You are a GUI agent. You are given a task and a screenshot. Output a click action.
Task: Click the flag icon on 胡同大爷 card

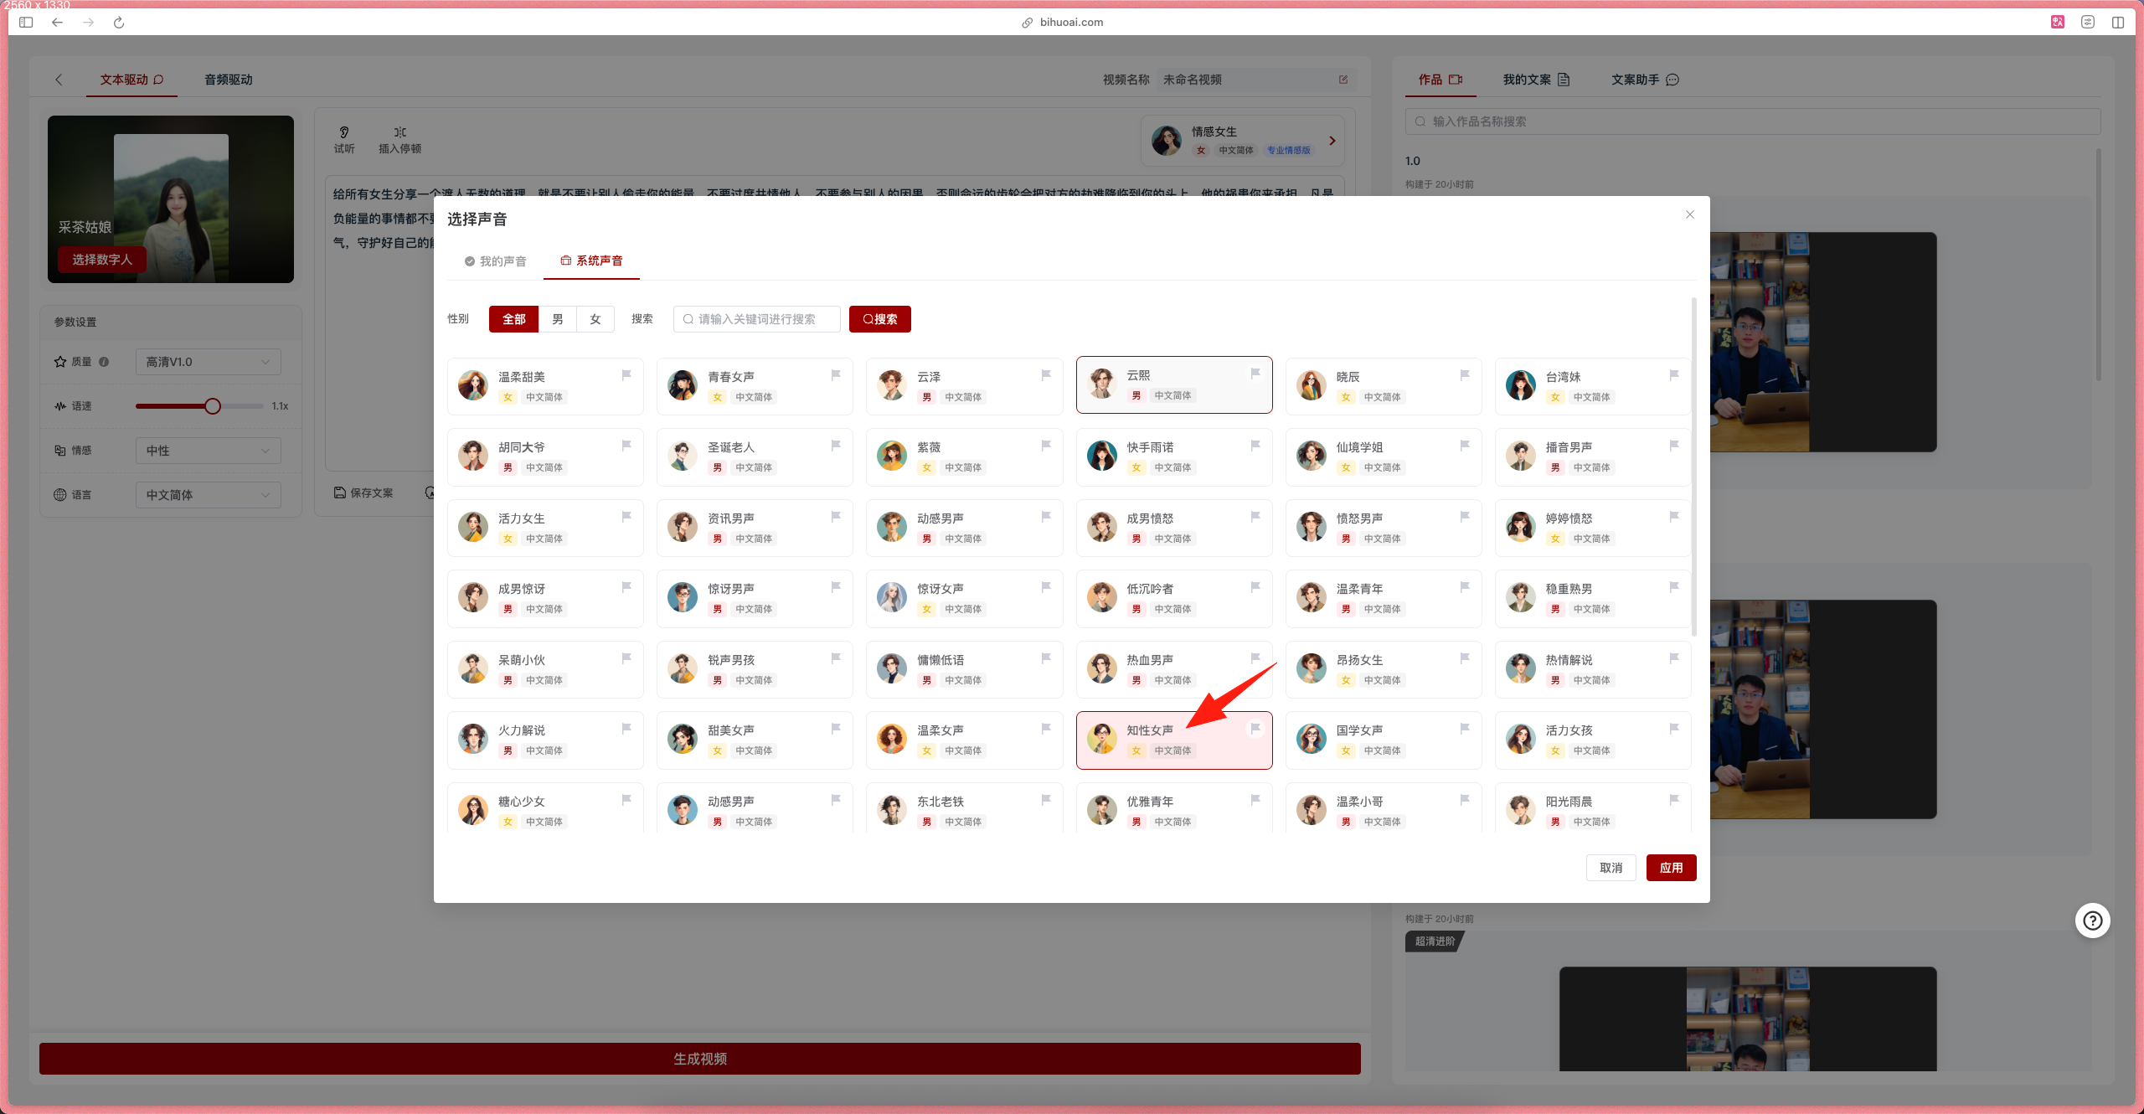[x=626, y=445]
